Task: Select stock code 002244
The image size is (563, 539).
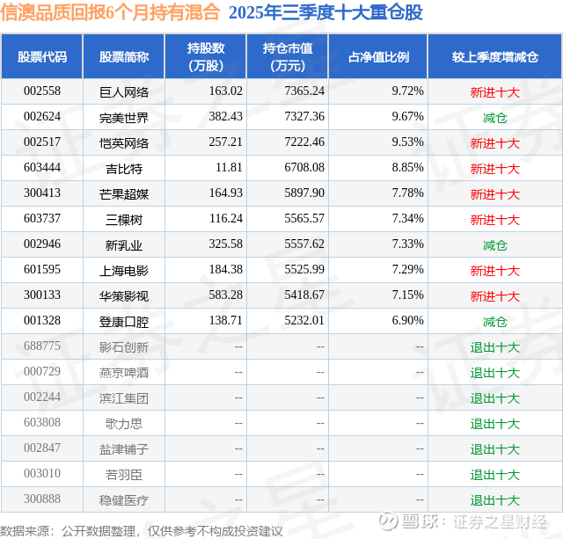Action: (x=42, y=397)
